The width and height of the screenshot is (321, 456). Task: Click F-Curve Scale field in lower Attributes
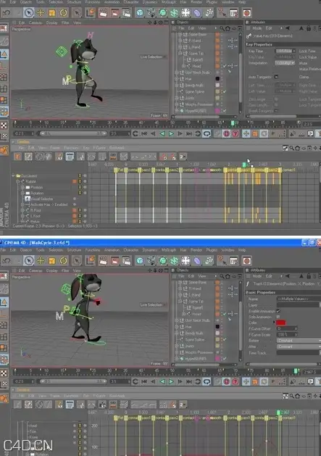pos(286,334)
